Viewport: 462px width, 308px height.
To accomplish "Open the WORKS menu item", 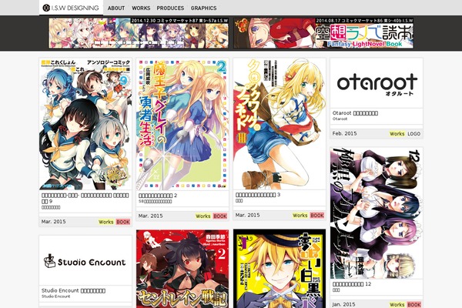I will (x=141, y=8).
